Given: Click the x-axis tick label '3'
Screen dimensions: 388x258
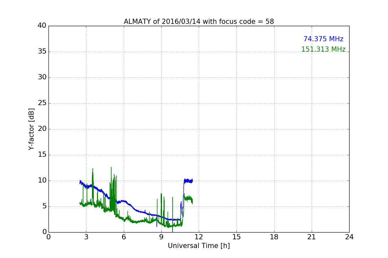Looking at the screenshot, I should click(86, 237).
